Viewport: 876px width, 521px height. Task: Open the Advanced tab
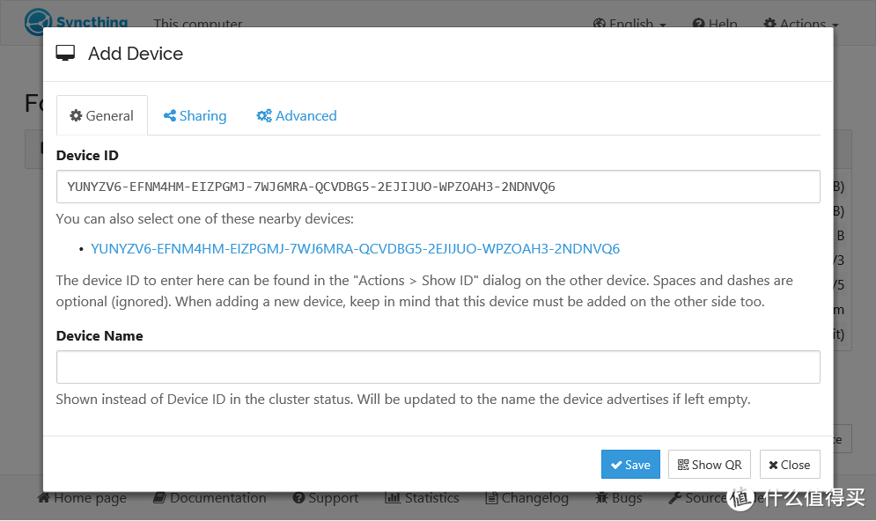pyautogui.click(x=297, y=115)
